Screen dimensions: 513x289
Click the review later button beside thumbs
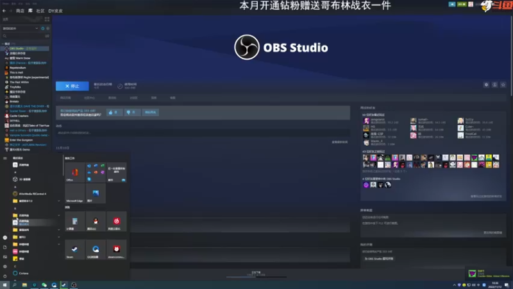point(151,112)
